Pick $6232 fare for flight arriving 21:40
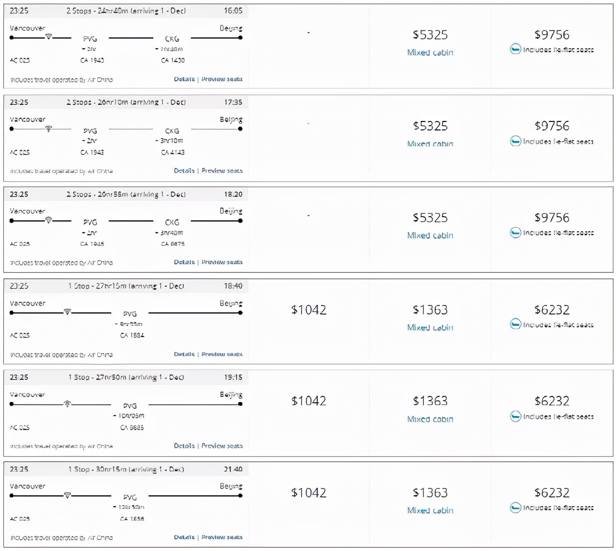Viewport: 616px width, 551px height. [x=551, y=493]
